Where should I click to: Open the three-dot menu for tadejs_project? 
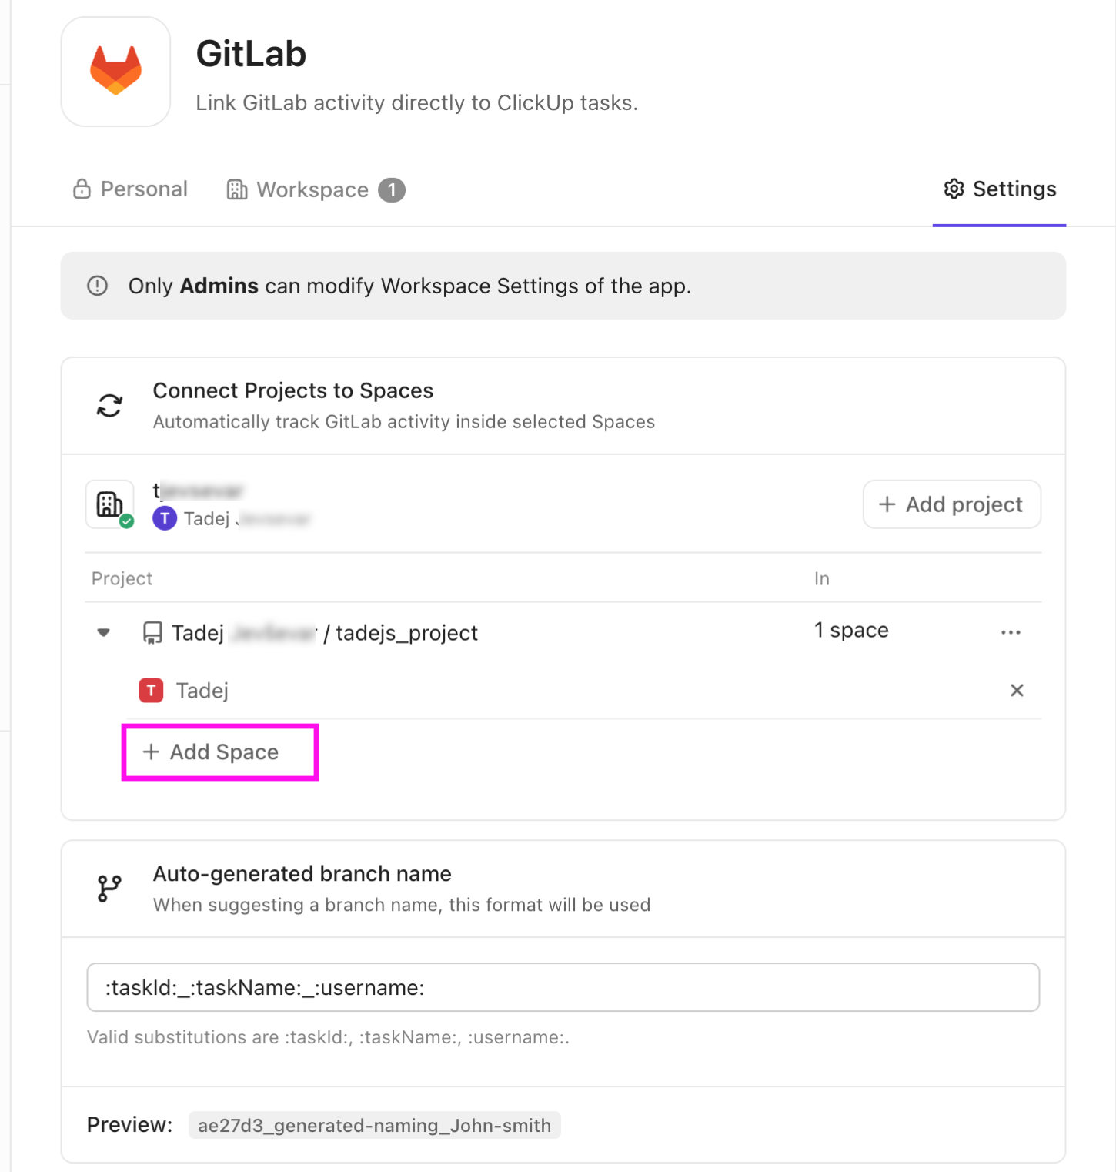coord(1011,632)
